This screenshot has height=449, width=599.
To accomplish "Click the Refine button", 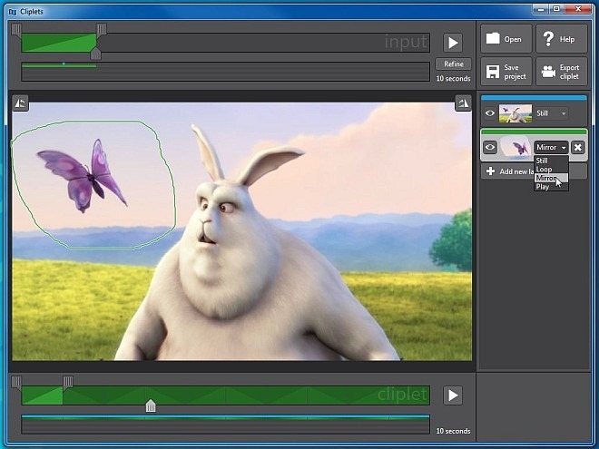I will [x=454, y=64].
